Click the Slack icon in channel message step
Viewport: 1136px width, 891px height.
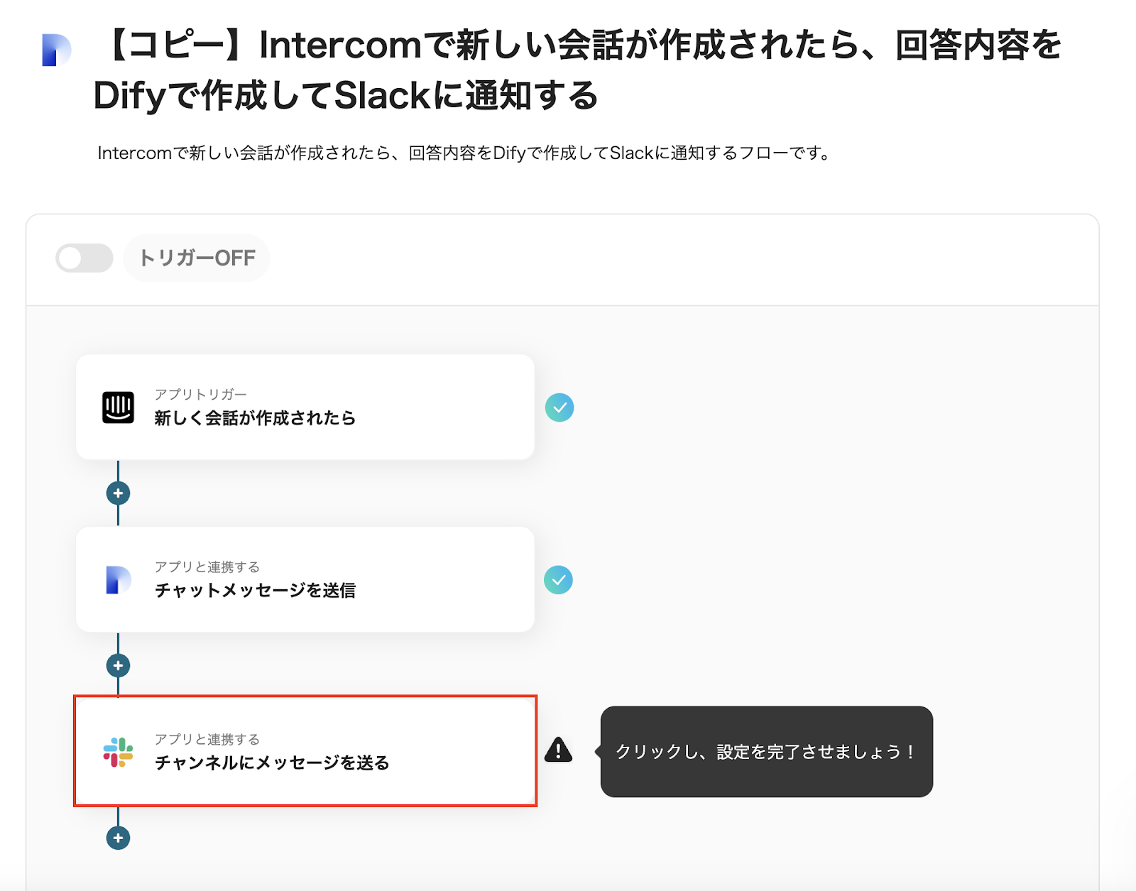click(x=118, y=753)
